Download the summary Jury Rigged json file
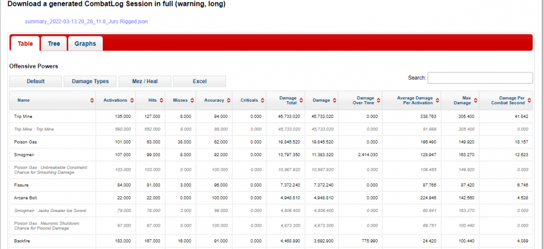 (x=86, y=22)
